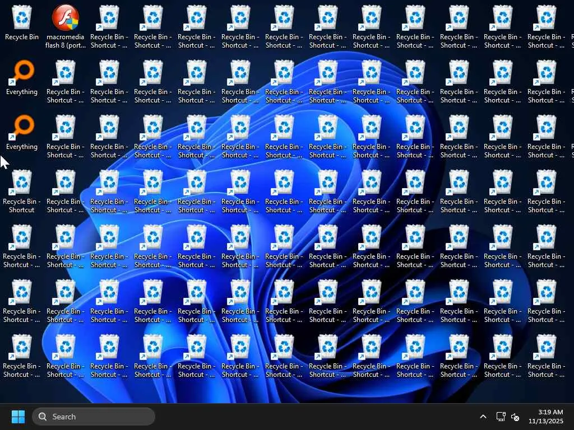Select the macromedia flash 8 icon
Image resolution: width=574 pixels, height=430 pixels.
point(65,26)
